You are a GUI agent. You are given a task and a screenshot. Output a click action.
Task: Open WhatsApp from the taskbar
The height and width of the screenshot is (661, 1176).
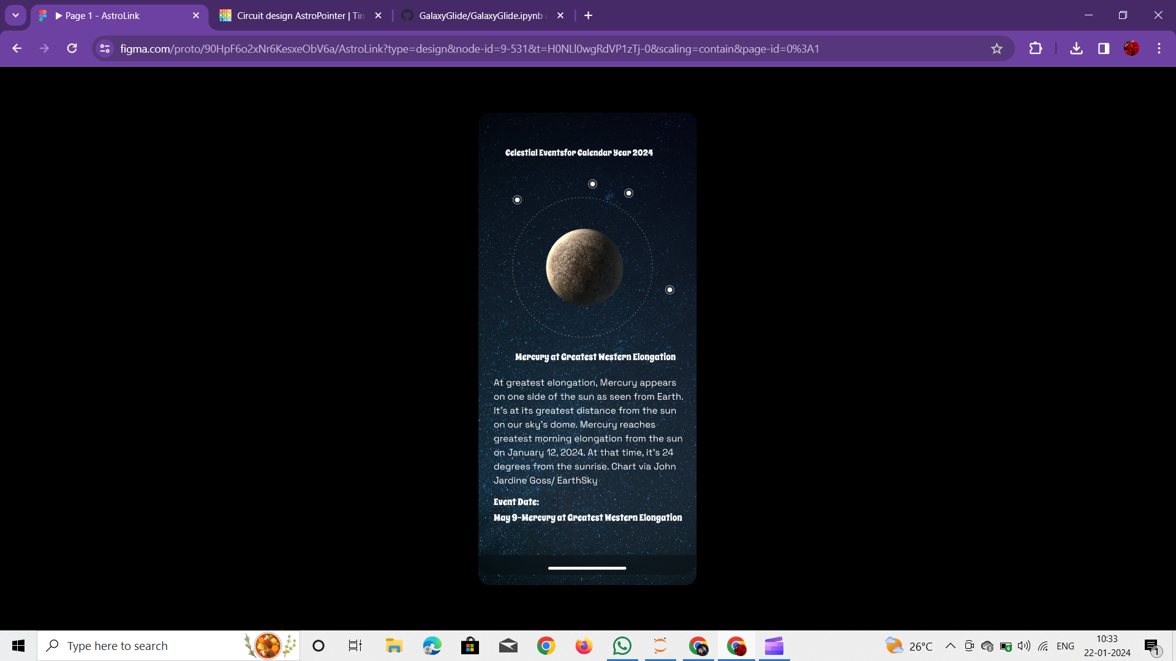(622, 646)
